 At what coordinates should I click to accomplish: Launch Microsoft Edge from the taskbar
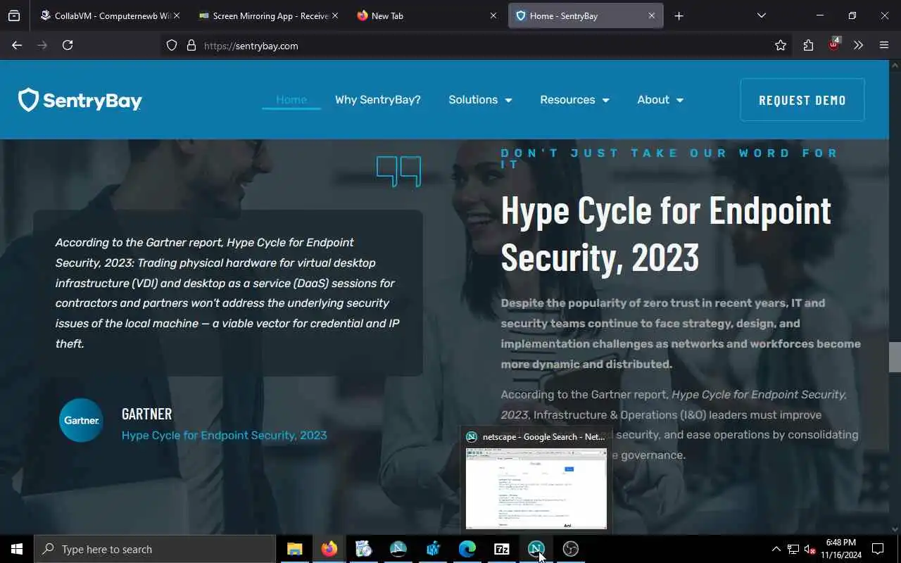[x=467, y=549]
